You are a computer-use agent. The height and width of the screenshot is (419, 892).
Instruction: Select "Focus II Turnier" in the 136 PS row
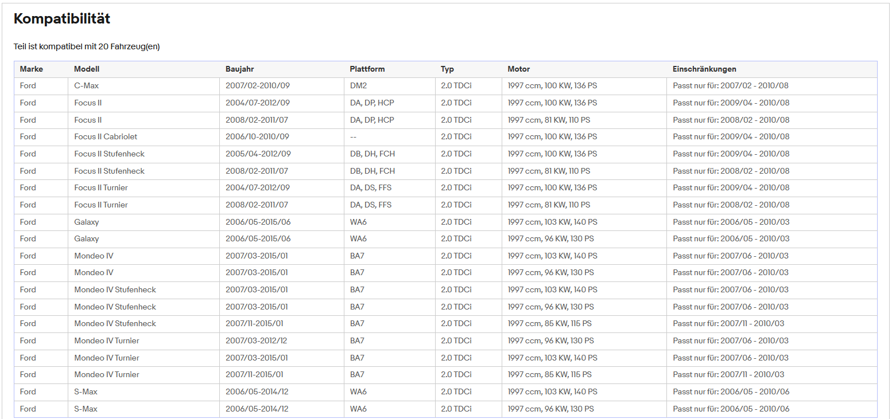pos(101,188)
